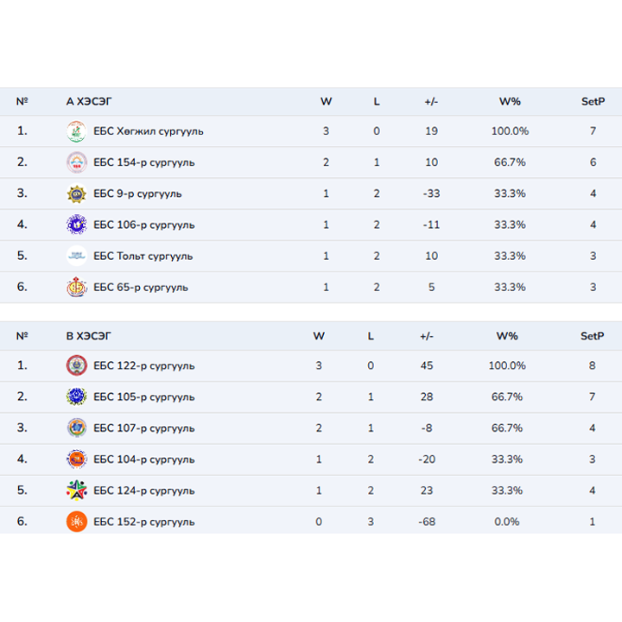This screenshot has width=622, height=622.
Task: Click the А ХЭСЭГ group header
Action: [89, 101]
